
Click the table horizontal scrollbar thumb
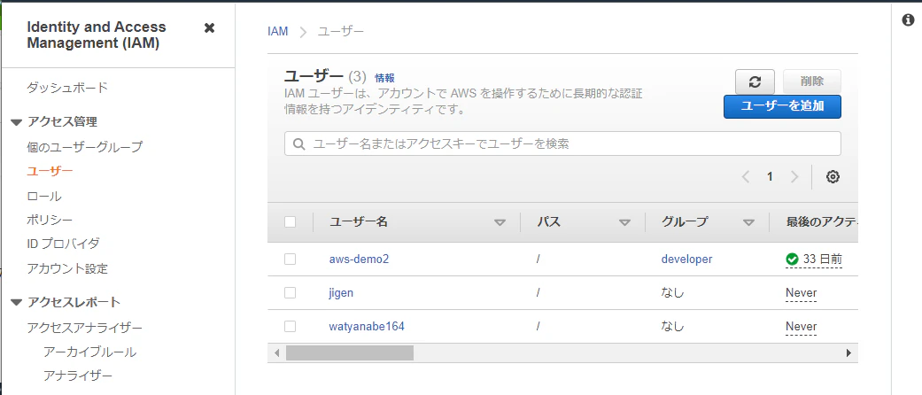(x=350, y=353)
